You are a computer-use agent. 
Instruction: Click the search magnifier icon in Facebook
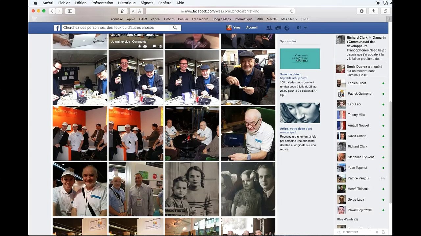(x=175, y=28)
